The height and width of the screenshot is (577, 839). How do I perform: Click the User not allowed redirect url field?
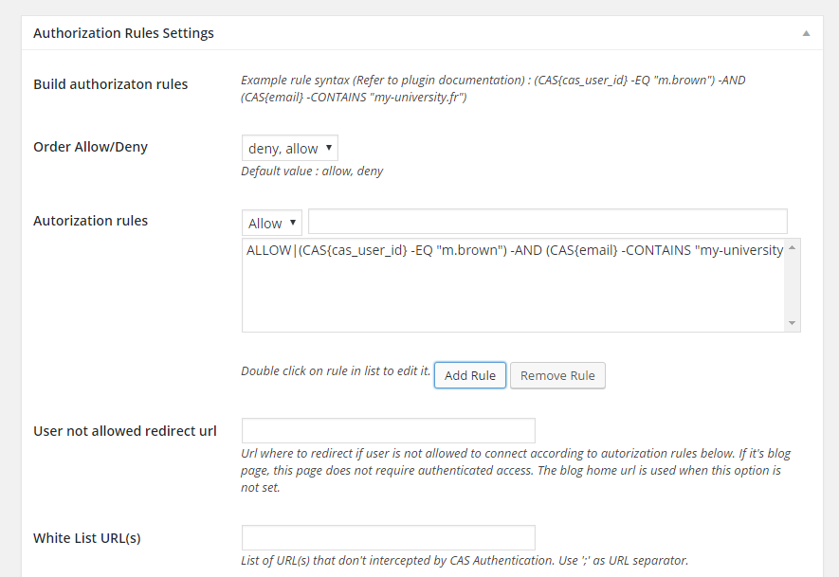pos(388,429)
